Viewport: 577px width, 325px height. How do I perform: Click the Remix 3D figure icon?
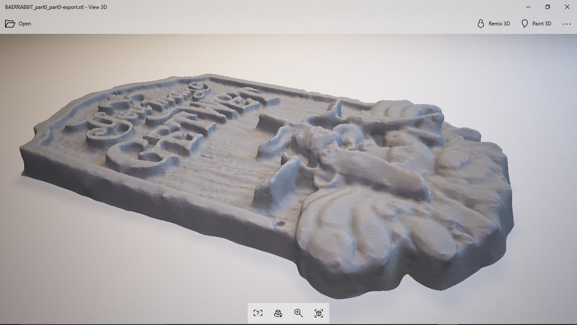480,24
